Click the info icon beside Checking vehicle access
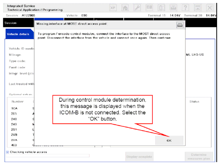Screen dimensions: 220x165 (x=7, y=152)
